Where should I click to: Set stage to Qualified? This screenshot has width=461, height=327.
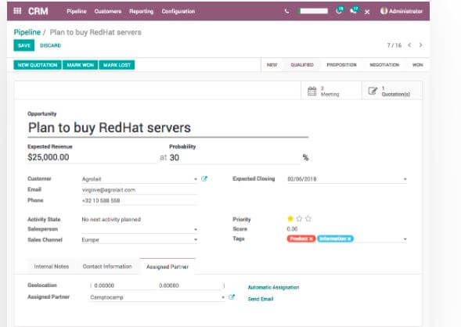(x=302, y=65)
